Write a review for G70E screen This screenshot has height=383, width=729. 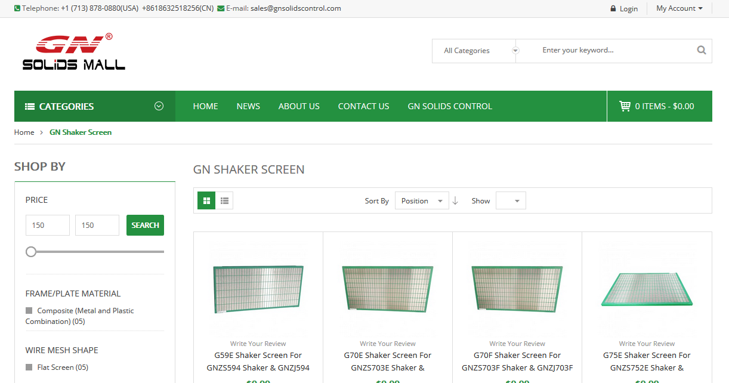tap(388, 344)
